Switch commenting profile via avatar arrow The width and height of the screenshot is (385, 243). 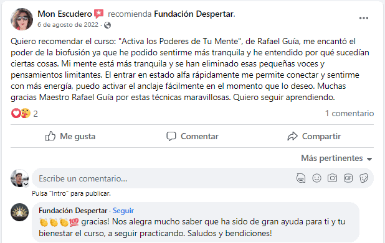tap(26, 184)
